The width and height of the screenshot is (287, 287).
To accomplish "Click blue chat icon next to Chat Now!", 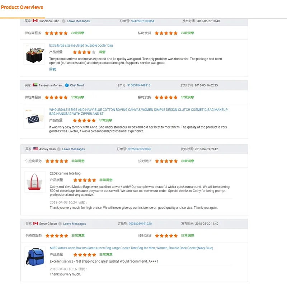I will 67,85.
